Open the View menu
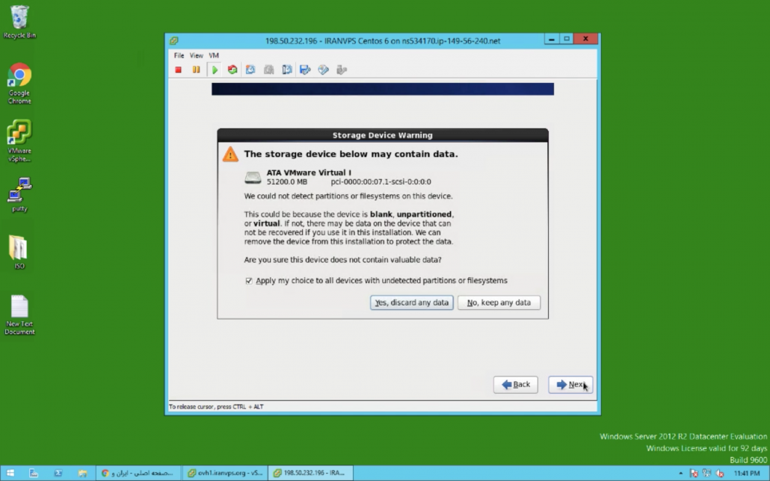The width and height of the screenshot is (770, 481). pos(196,55)
